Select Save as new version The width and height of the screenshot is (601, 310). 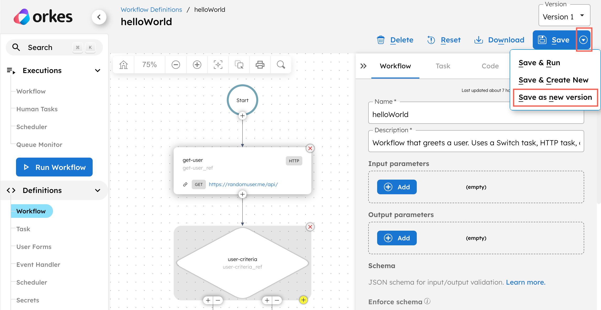coord(555,97)
